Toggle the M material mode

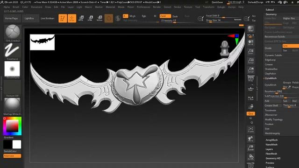[x=155, y=16]
